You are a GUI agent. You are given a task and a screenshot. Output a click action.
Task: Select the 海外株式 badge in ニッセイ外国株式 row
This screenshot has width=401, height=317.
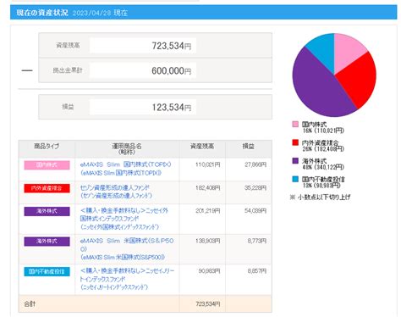click(47, 211)
